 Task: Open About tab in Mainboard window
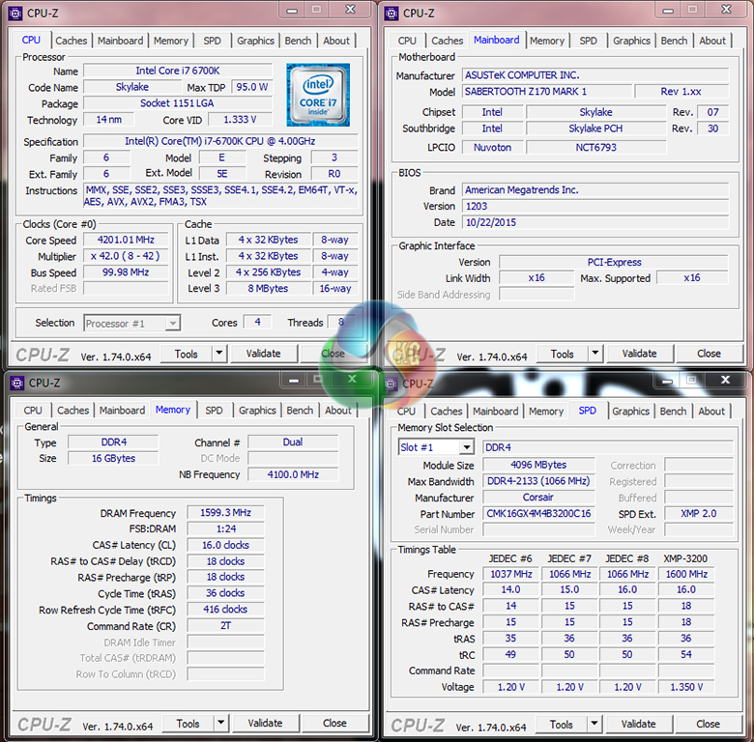pos(712,41)
